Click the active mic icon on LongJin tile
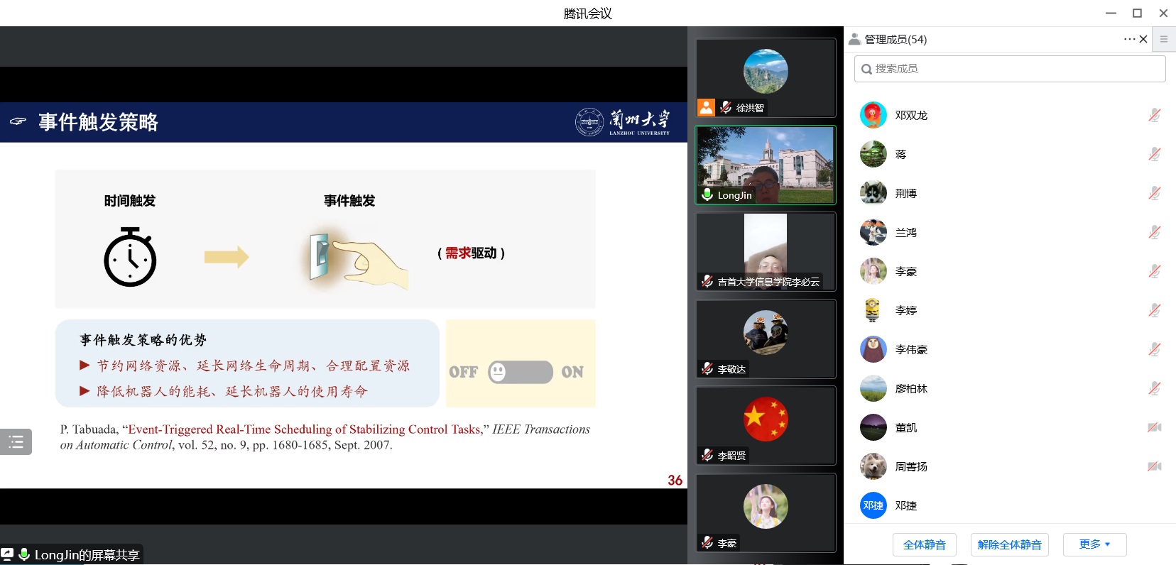 point(707,194)
